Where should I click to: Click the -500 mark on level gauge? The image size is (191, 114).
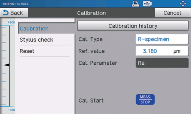click(x=11, y=110)
